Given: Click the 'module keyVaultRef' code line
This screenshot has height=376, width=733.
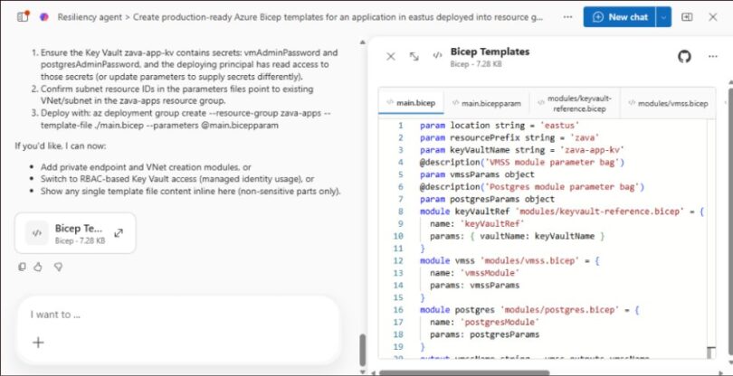Looking at the screenshot, I should point(562,211).
